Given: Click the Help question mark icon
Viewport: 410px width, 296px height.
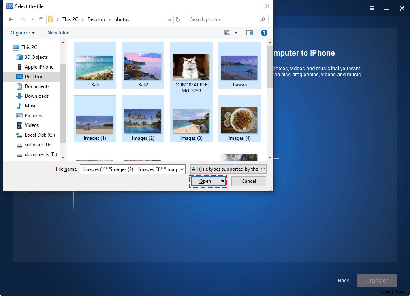Looking at the screenshot, I should coord(264,33).
